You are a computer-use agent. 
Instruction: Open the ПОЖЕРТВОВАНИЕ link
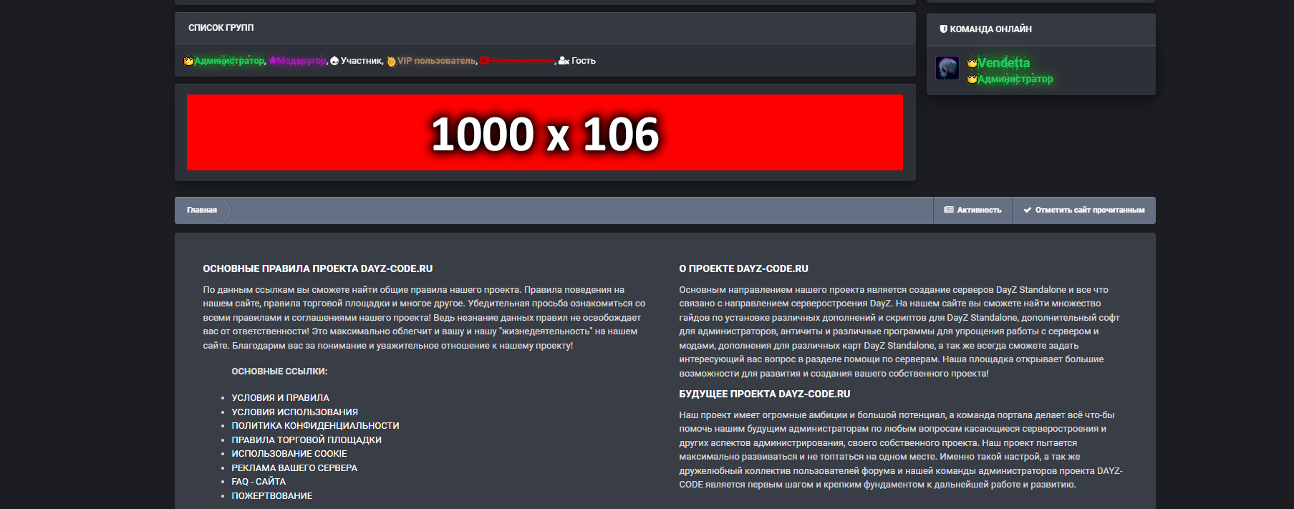point(272,496)
